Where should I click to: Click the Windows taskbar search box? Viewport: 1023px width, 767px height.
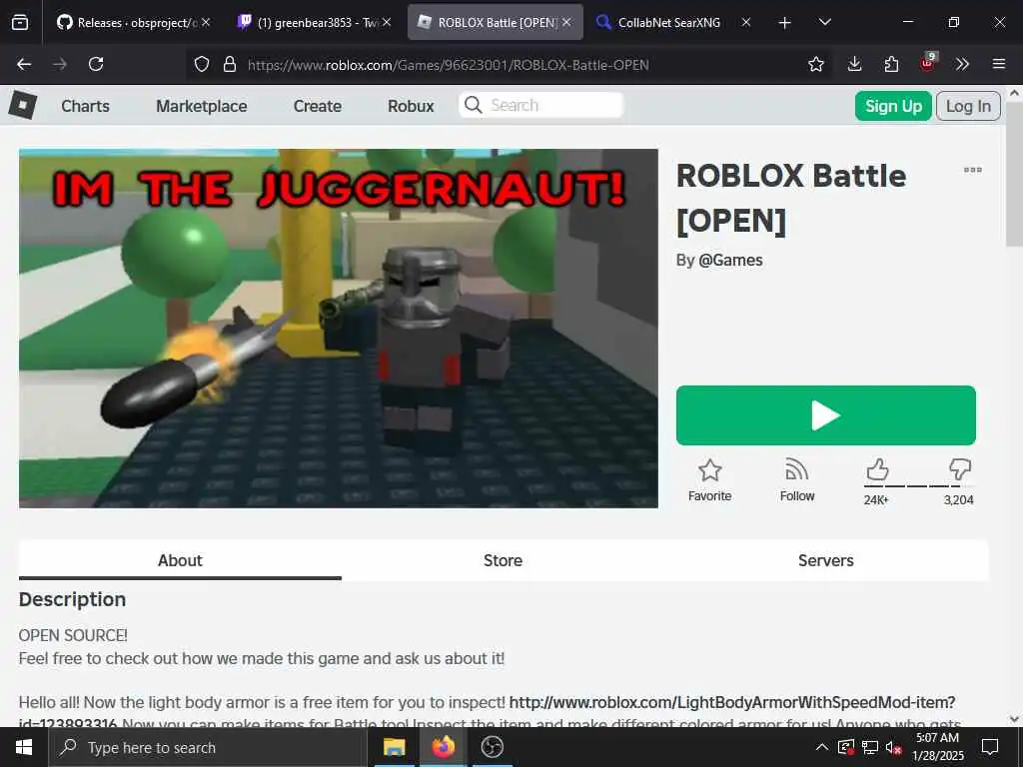click(x=208, y=747)
